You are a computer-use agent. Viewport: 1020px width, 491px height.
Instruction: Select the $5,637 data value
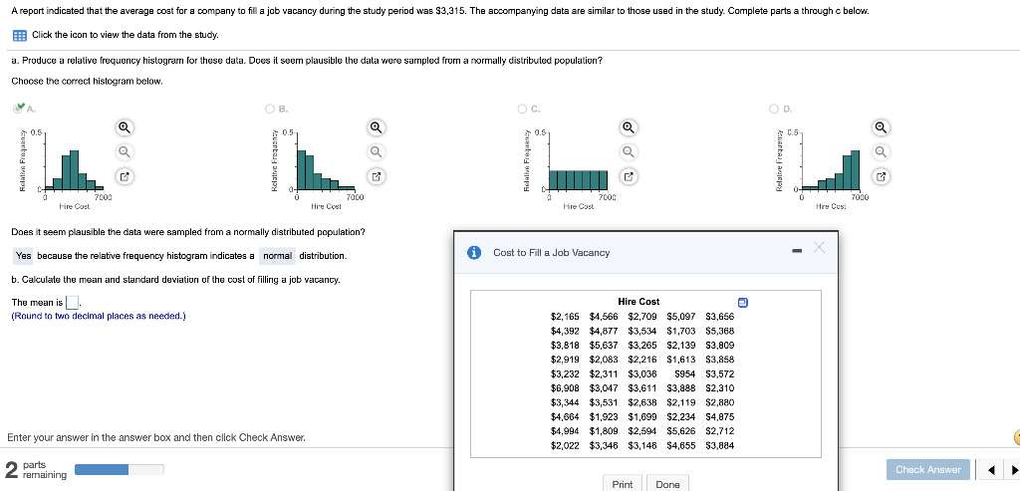click(604, 346)
